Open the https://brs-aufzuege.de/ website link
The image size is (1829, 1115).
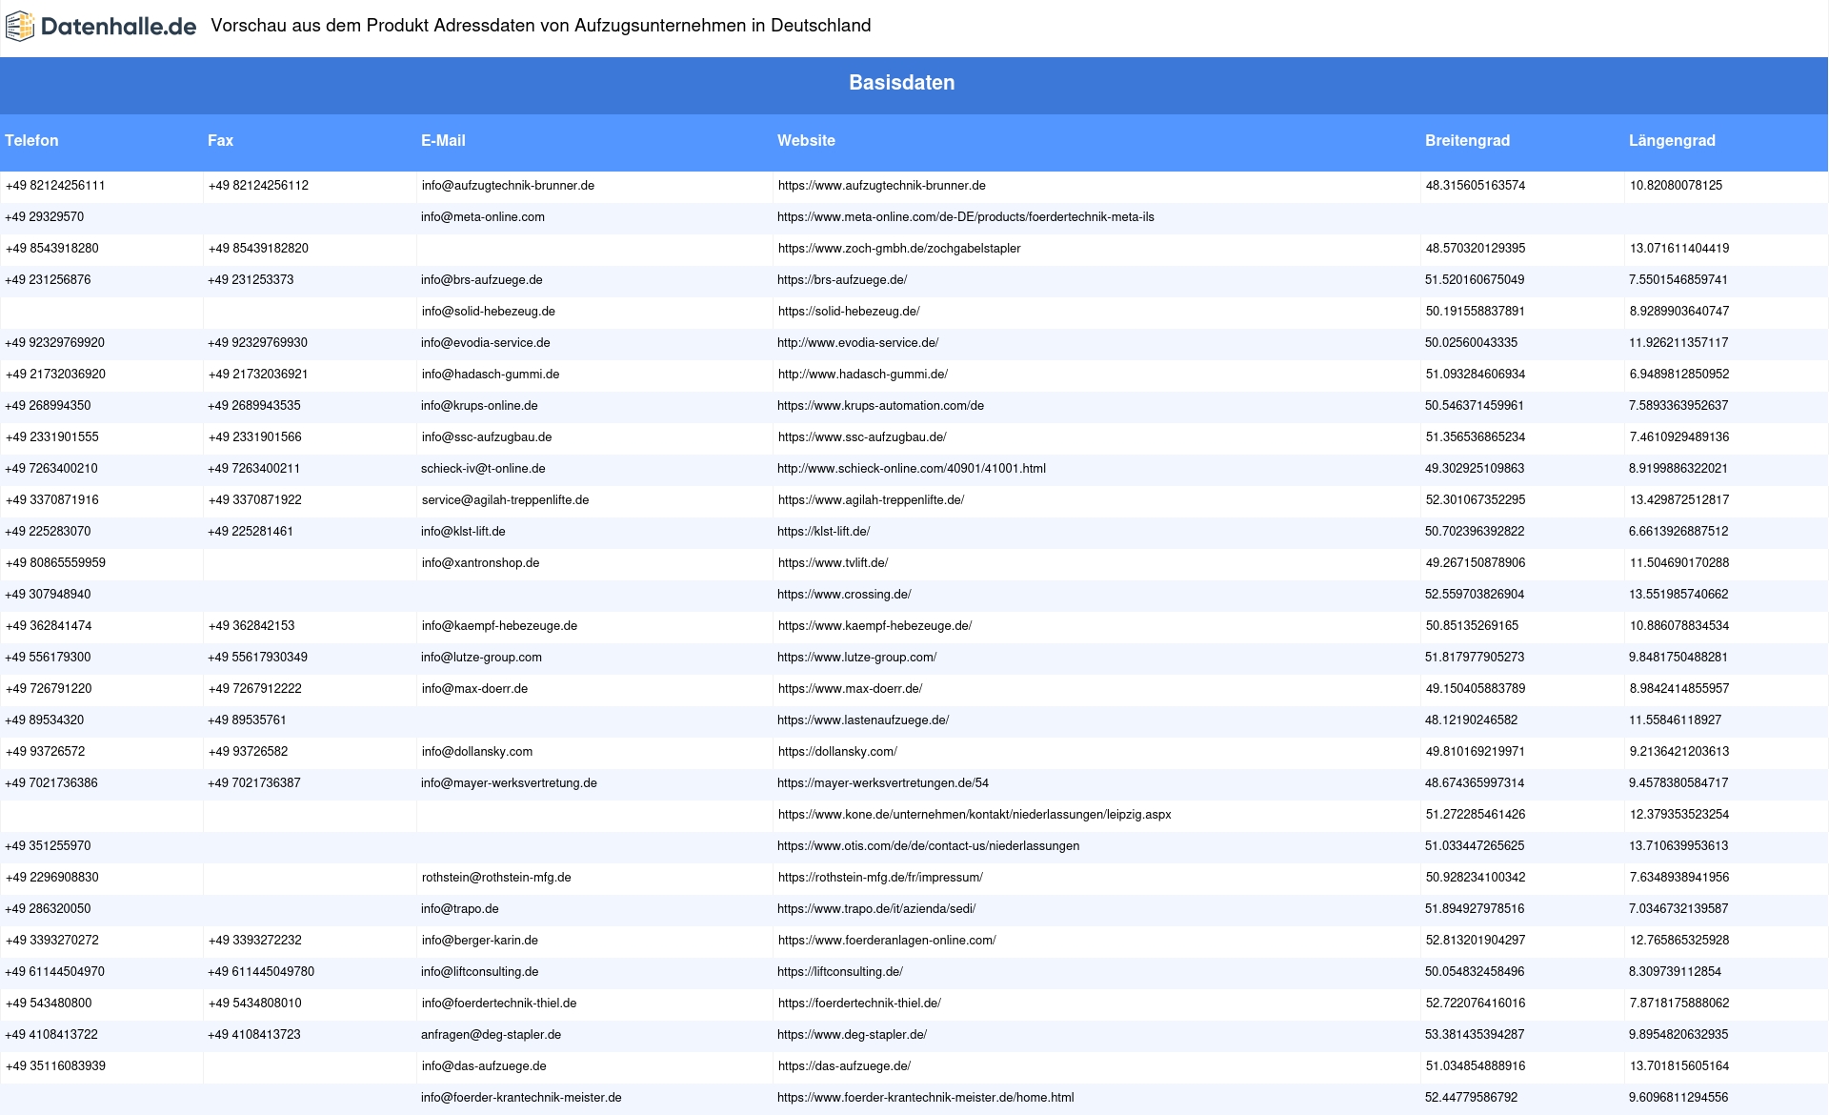click(842, 280)
